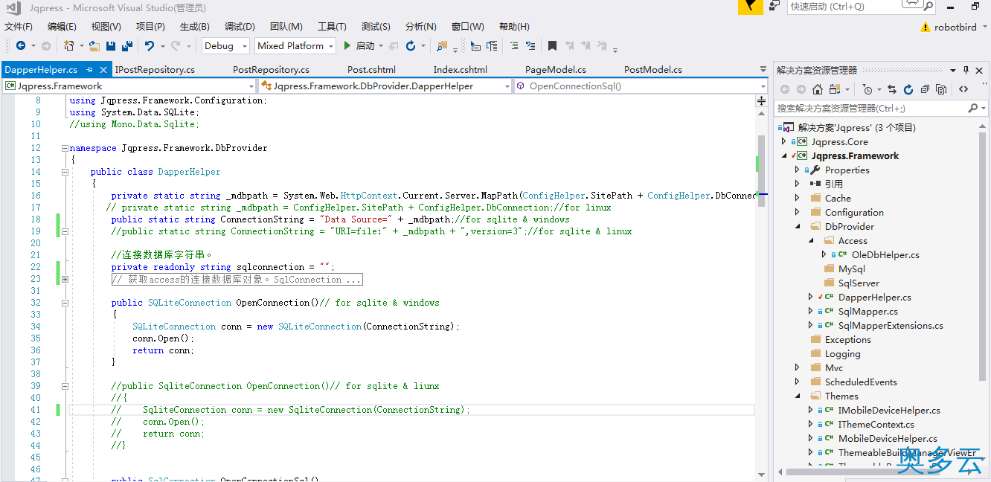Click the search magnifier in Solution Explorer

click(x=972, y=108)
